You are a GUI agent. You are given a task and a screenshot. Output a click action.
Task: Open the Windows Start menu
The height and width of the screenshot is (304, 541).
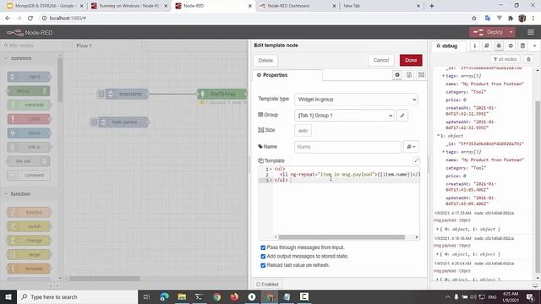[x=8, y=296]
